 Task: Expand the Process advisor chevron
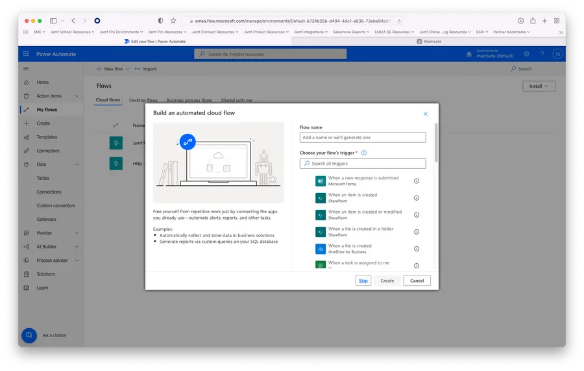pos(77,261)
